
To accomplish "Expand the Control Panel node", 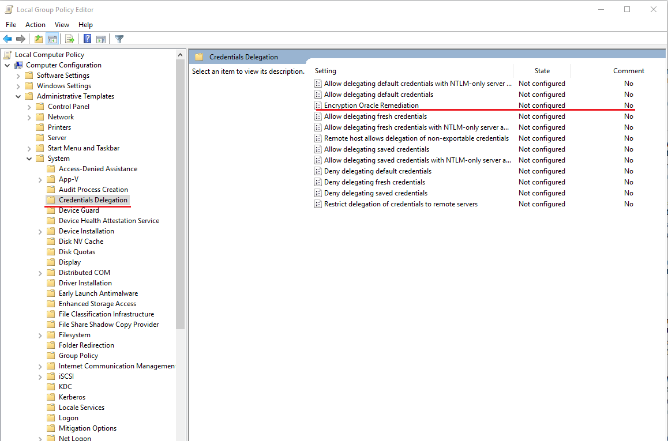I will pyautogui.click(x=29, y=106).
